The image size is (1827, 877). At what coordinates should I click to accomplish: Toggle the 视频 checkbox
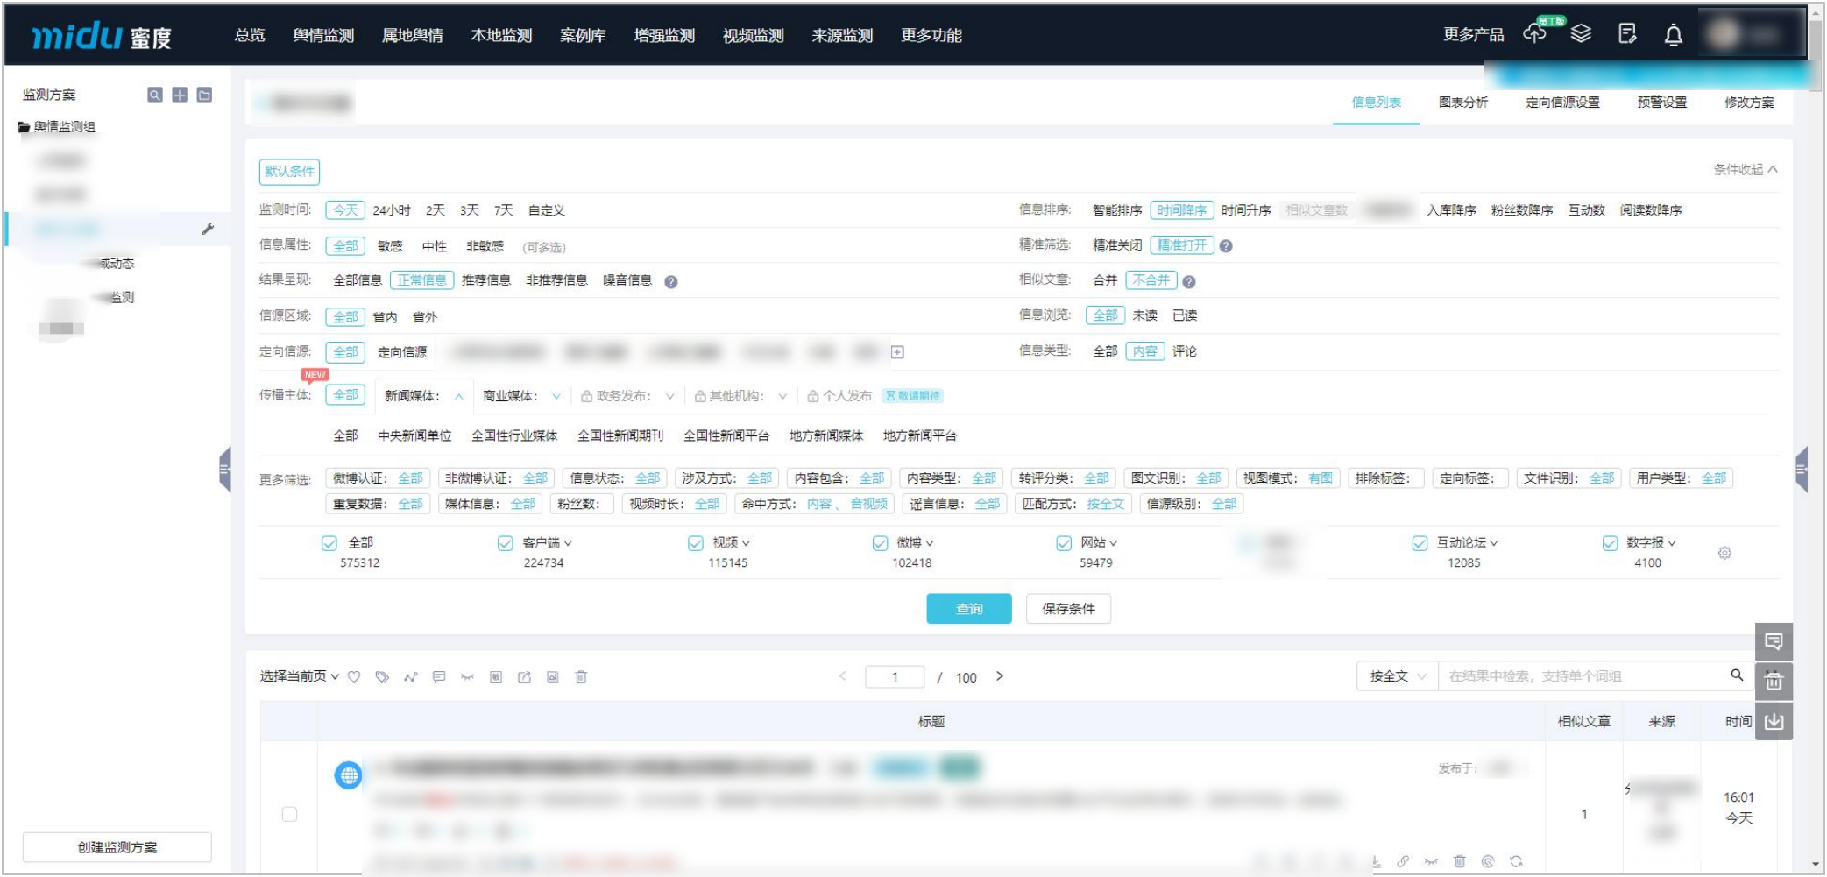click(696, 543)
